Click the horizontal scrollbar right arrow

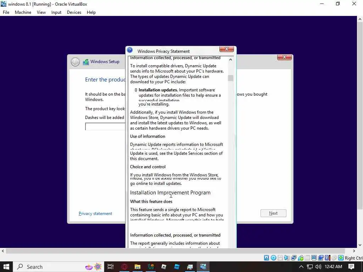[x=354, y=251]
